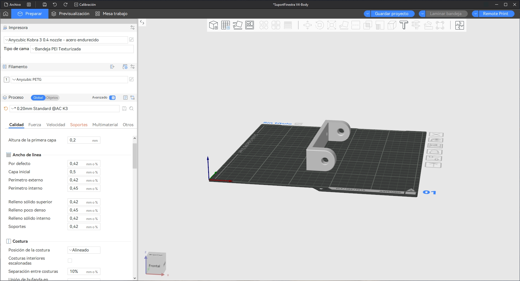This screenshot has width=520, height=281.
Task: Switch to the Previsualización tab
Action: (x=71, y=14)
